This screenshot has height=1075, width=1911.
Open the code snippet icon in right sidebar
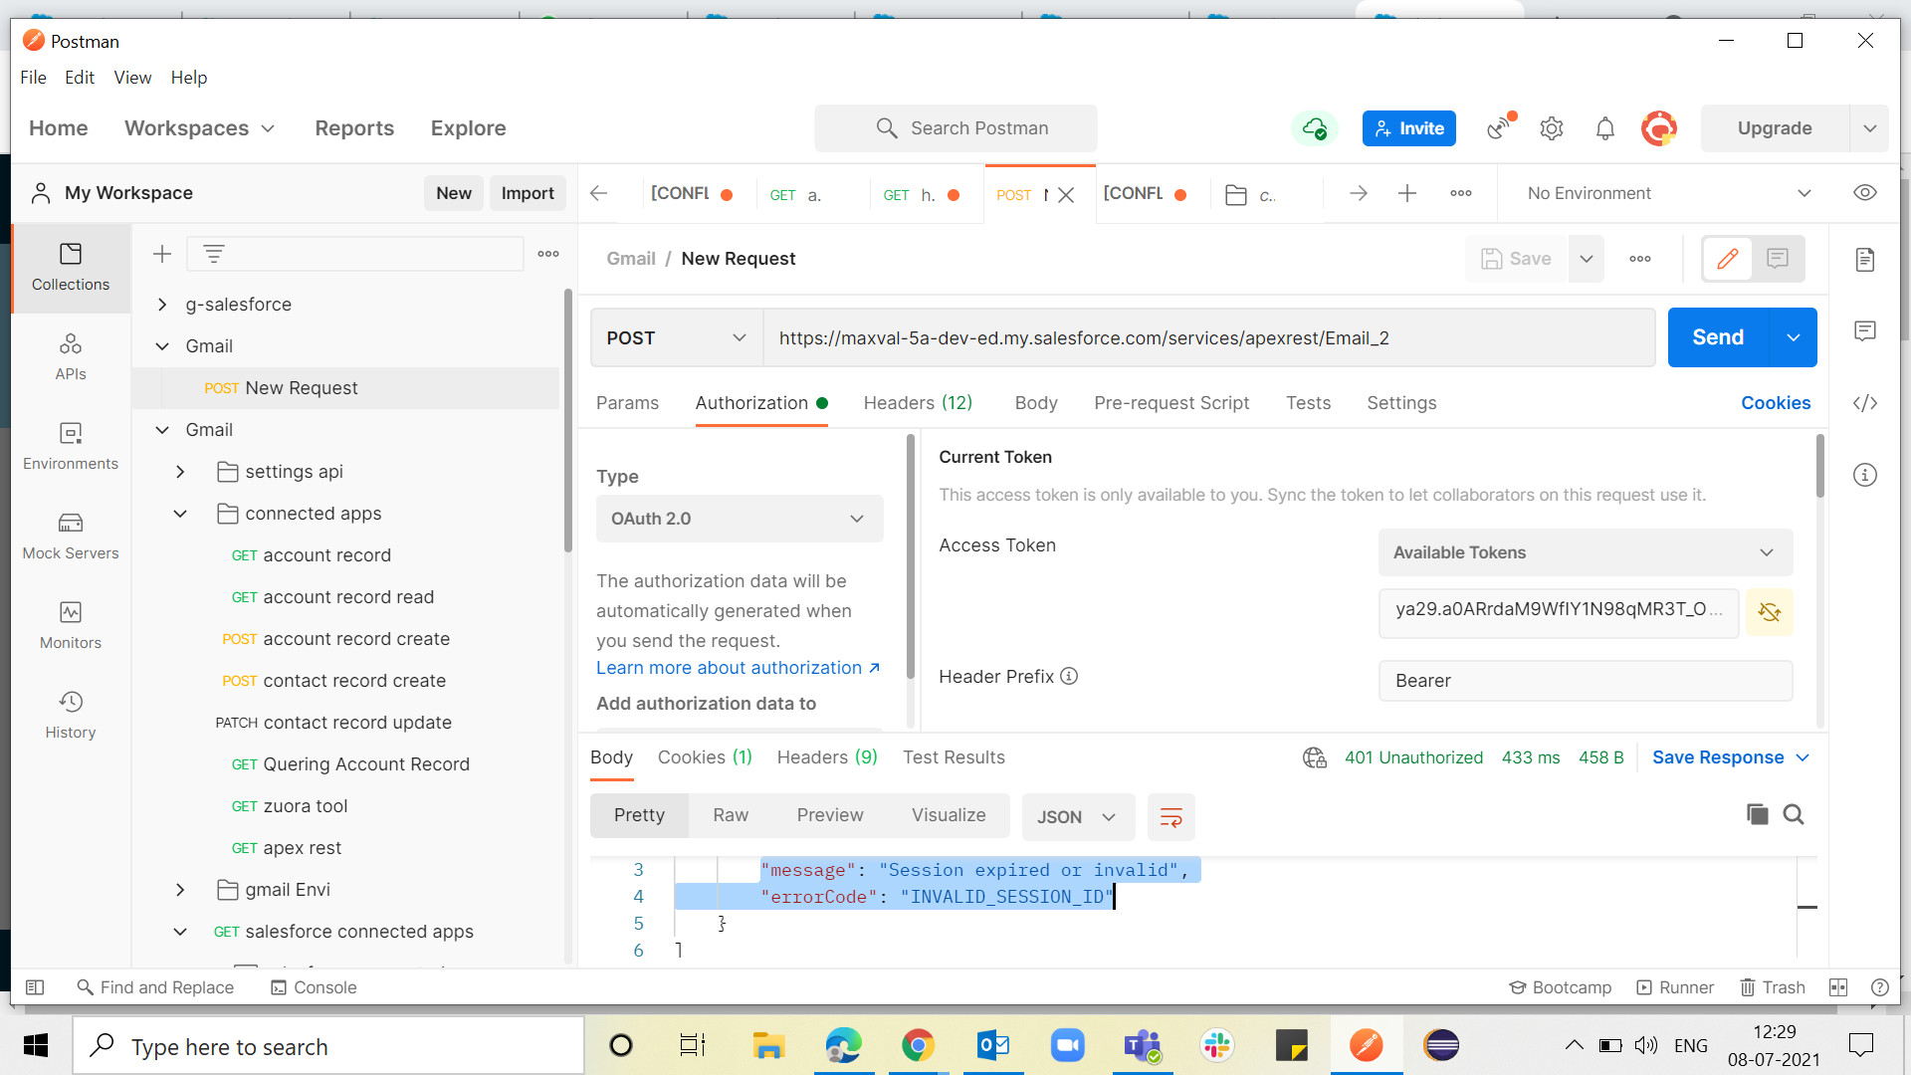[x=1864, y=403]
